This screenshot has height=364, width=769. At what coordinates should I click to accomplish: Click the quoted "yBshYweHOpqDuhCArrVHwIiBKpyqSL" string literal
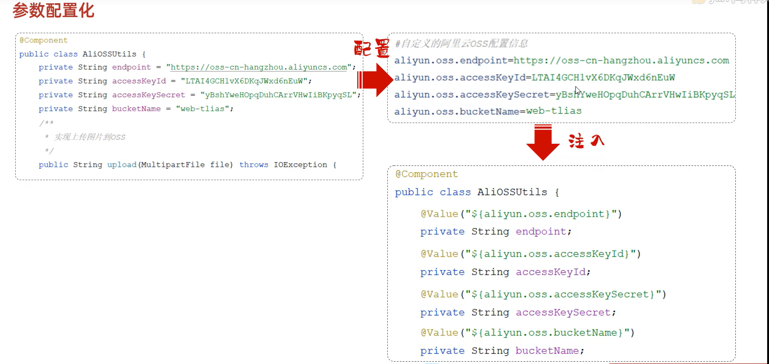pyautogui.click(x=278, y=95)
